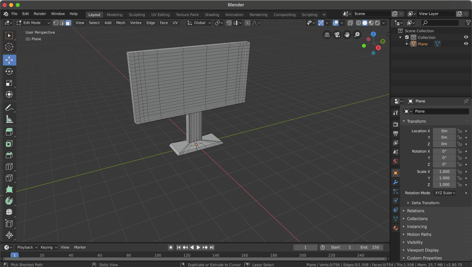Toggle the lock on Location X
The image size is (472, 267).
[459, 131]
